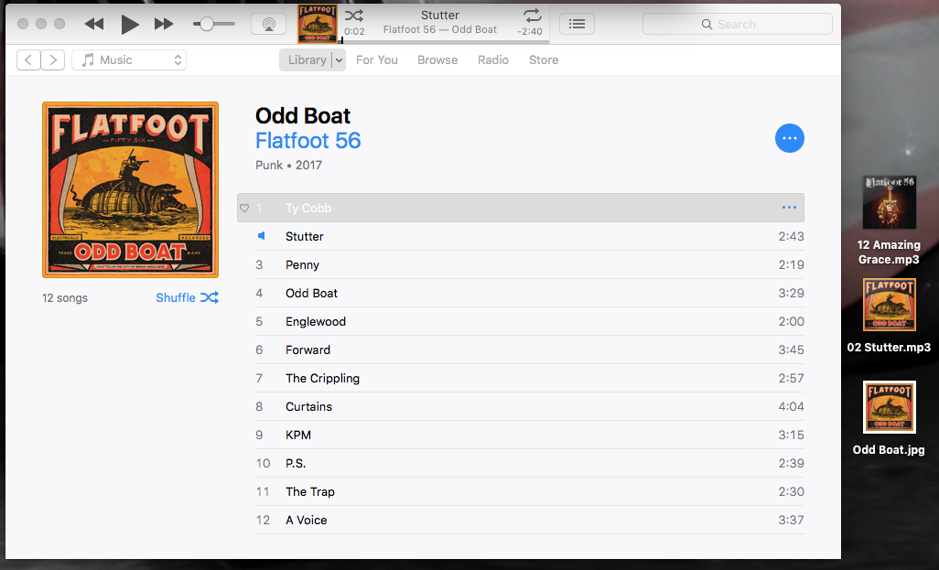Open the Flatfoot 56 artist link
This screenshot has width=939, height=570.
pos(308,141)
